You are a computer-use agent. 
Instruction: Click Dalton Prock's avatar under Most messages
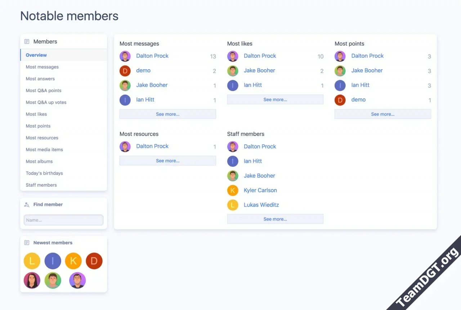pyautogui.click(x=125, y=56)
